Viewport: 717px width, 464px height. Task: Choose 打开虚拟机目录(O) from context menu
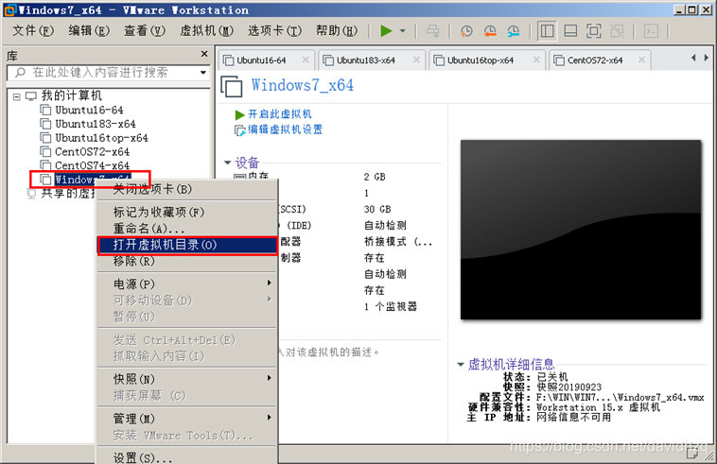pos(166,245)
